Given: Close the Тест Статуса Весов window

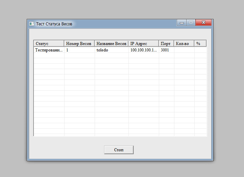Looking at the screenshot, I should click(x=203, y=23).
